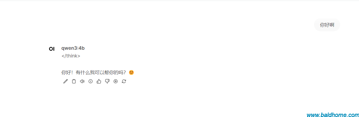This screenshot has width=359, height=117.
Task: Continue the response with the circled play icon
Action: coord(116,81)
